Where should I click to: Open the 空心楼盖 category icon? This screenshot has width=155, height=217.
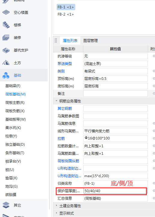(x=6, y=12)
